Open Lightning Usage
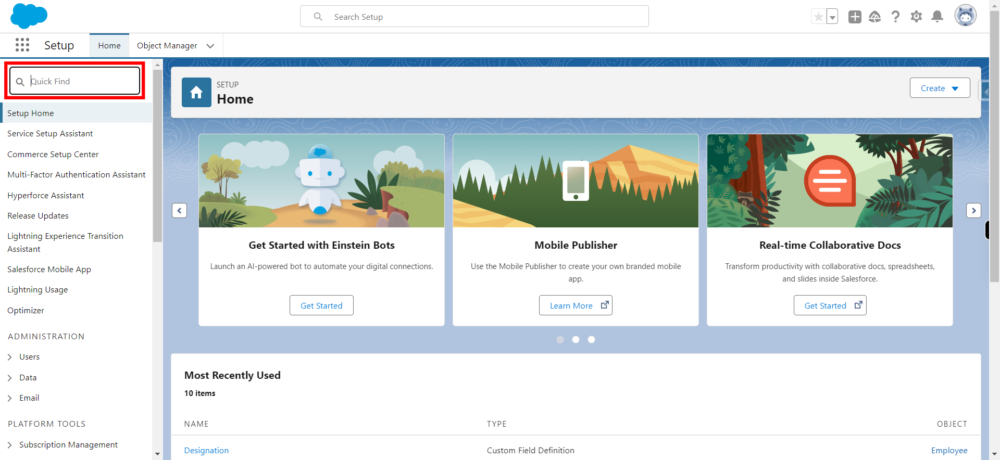The height and width of the screenshot is (460, 1000). coord(37,290)
